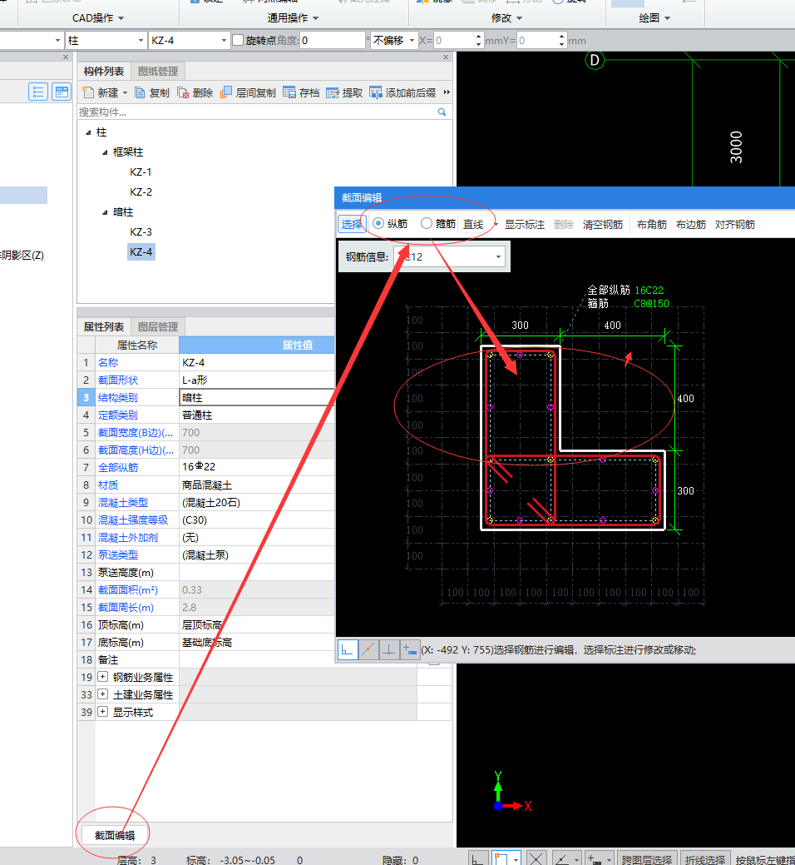Click the 选择 button in section editor
The image size is (795, 865).
click(351, 224)
